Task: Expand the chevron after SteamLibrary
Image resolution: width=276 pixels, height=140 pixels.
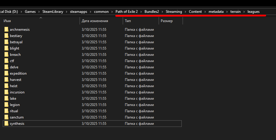Action: pyautogui.click(x=67, y=12)
